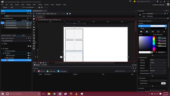Toggle visibility of [Rectangle] element
This screenshot has width=170, height=96.
coord(29,56)
